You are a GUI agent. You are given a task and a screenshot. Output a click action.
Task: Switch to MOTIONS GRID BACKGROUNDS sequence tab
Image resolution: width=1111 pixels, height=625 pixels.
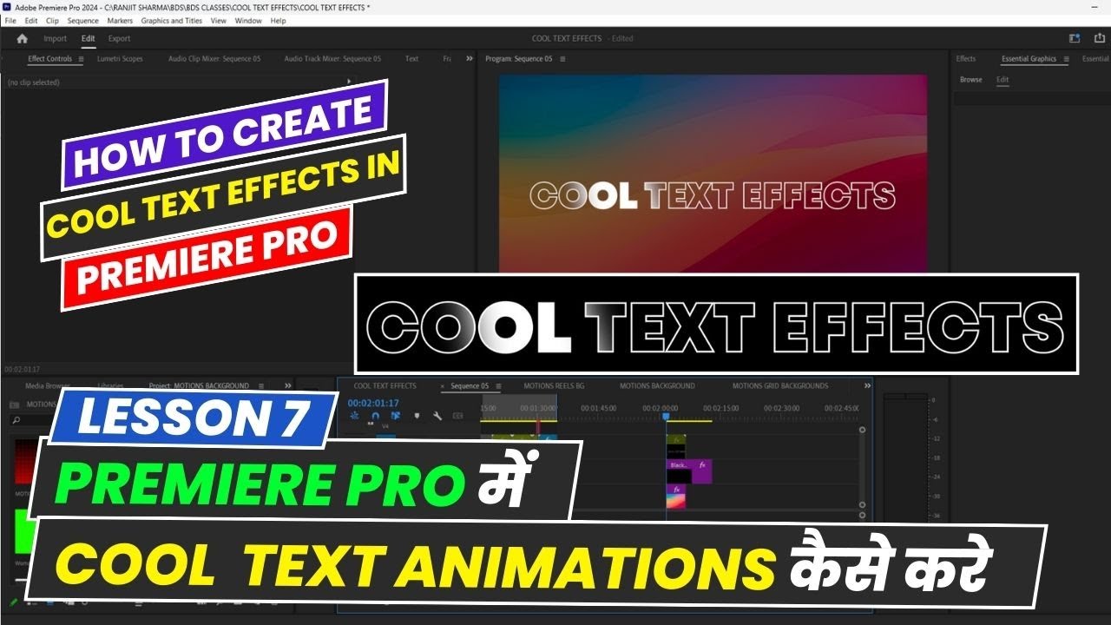(x=780, y=386)
